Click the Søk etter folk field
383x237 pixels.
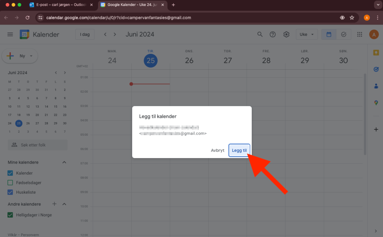[x=37, y=145]
